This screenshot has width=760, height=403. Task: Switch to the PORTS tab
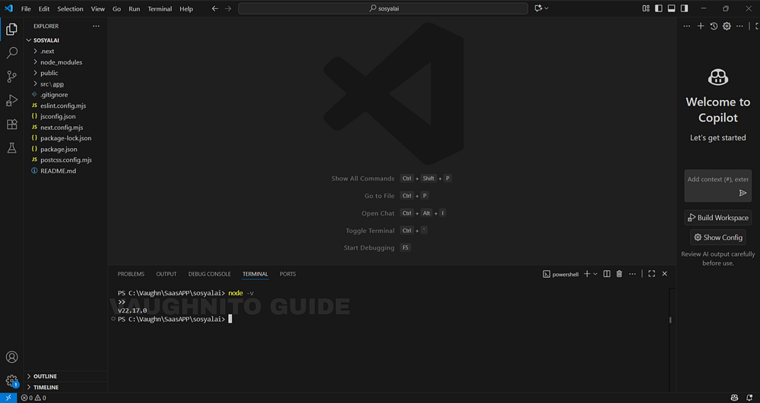point(287,274)
